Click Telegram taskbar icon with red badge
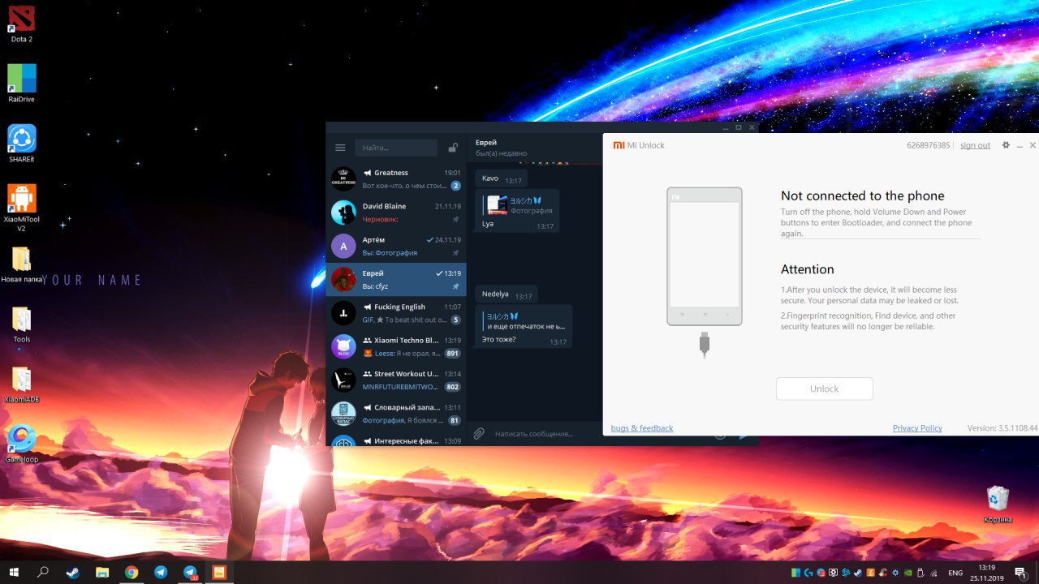The image size is (1039, 584). tap(190, 572)
